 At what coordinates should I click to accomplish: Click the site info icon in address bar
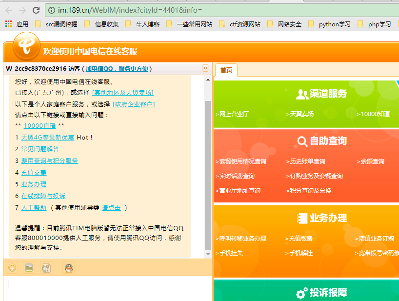[52, 10]
